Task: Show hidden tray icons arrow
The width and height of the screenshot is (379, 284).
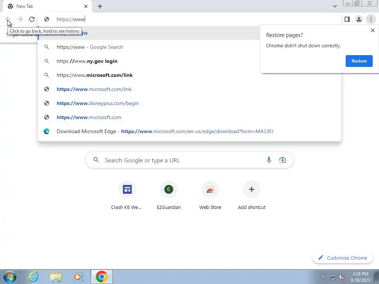Action: [x=323, y=277]
